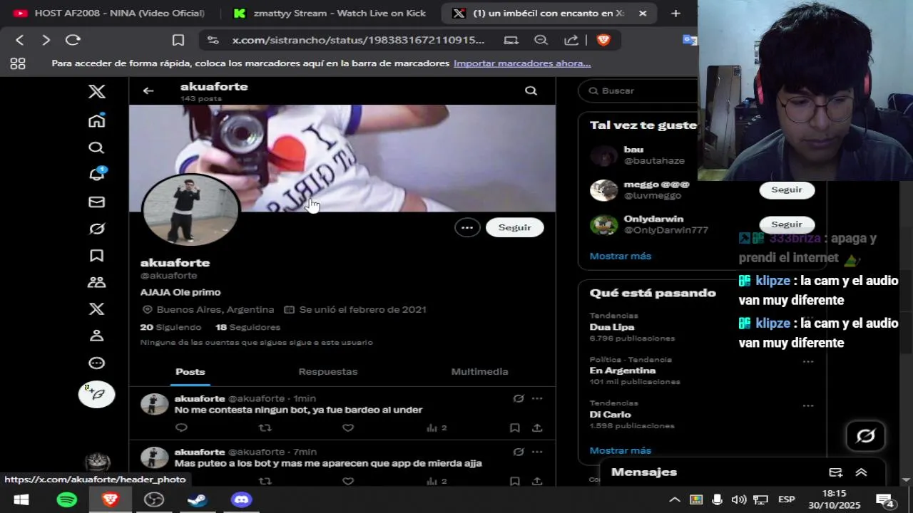This screenshot has width=913, height=513.
Task: Open more menu on the 'Mas puteo a los bot' post
Action: click(537, 452)
